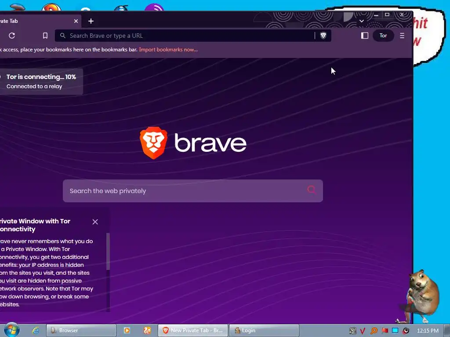Click the red search magnifier button

(x=312, y=190)
